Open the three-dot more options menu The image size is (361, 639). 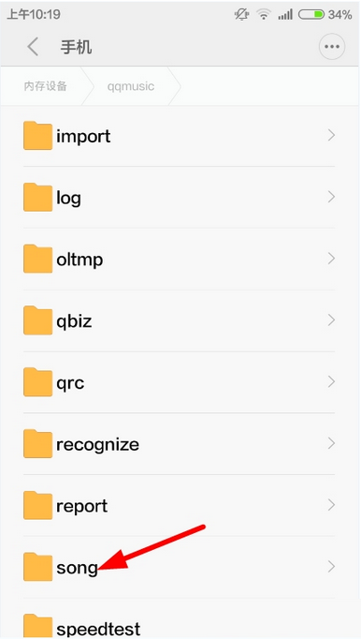[332, 47]
